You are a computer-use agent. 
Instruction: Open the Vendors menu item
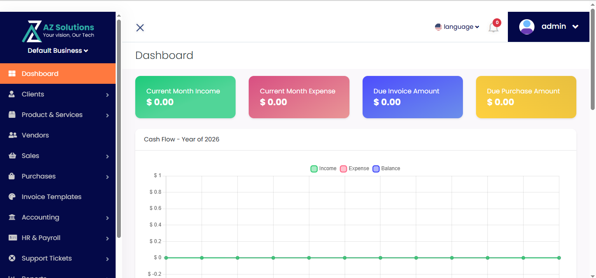coord(58,135)
